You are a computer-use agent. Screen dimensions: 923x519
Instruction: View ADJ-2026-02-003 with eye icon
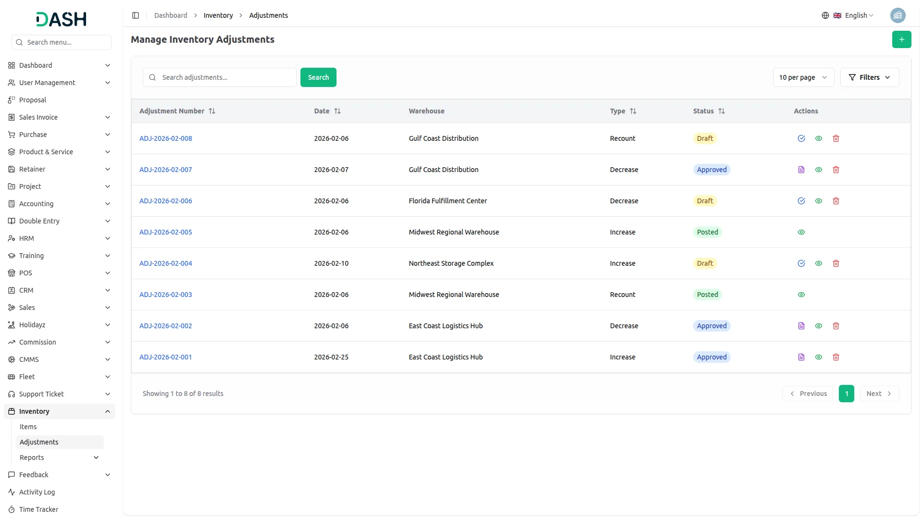(x=801, y=295)
